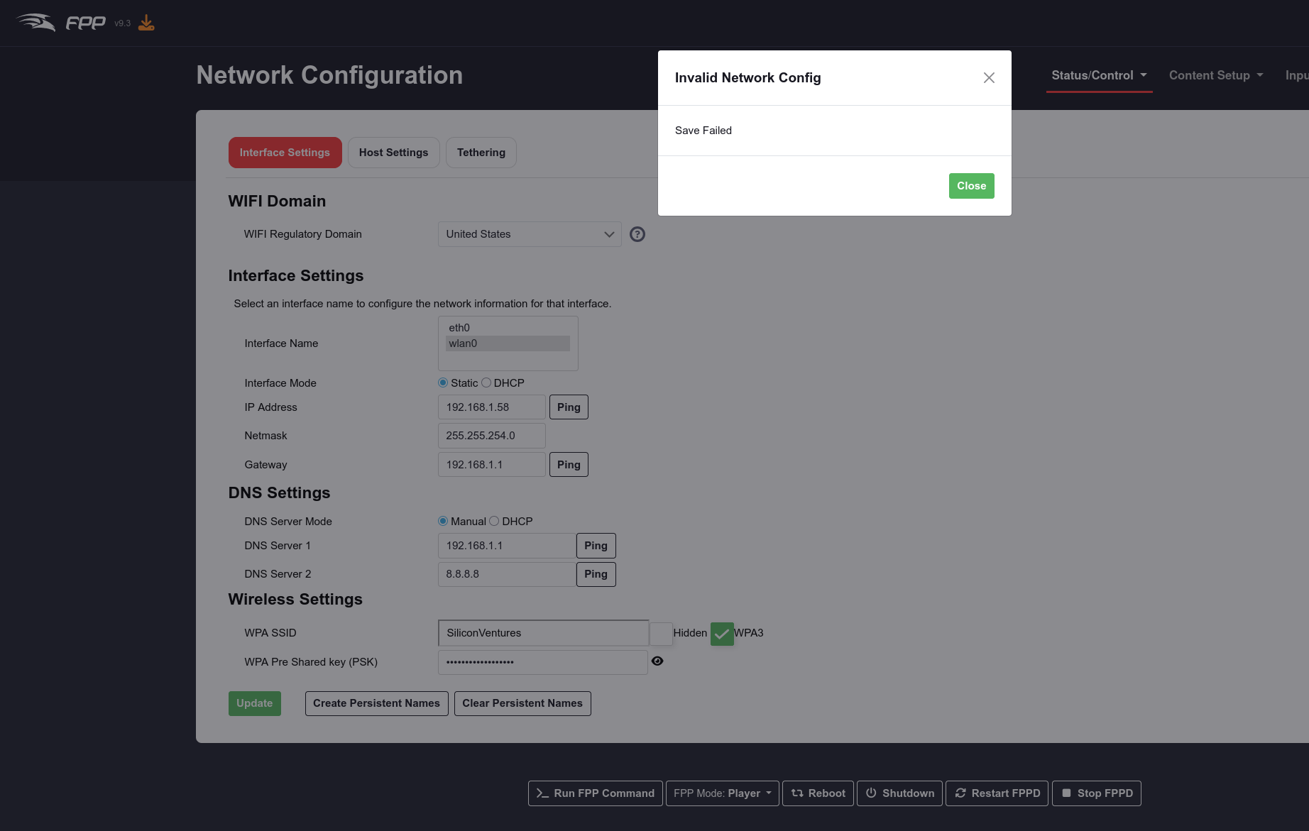Click the WPA SSID input field
Viewport: 1309px width, 831px height.
pos(543,633)
